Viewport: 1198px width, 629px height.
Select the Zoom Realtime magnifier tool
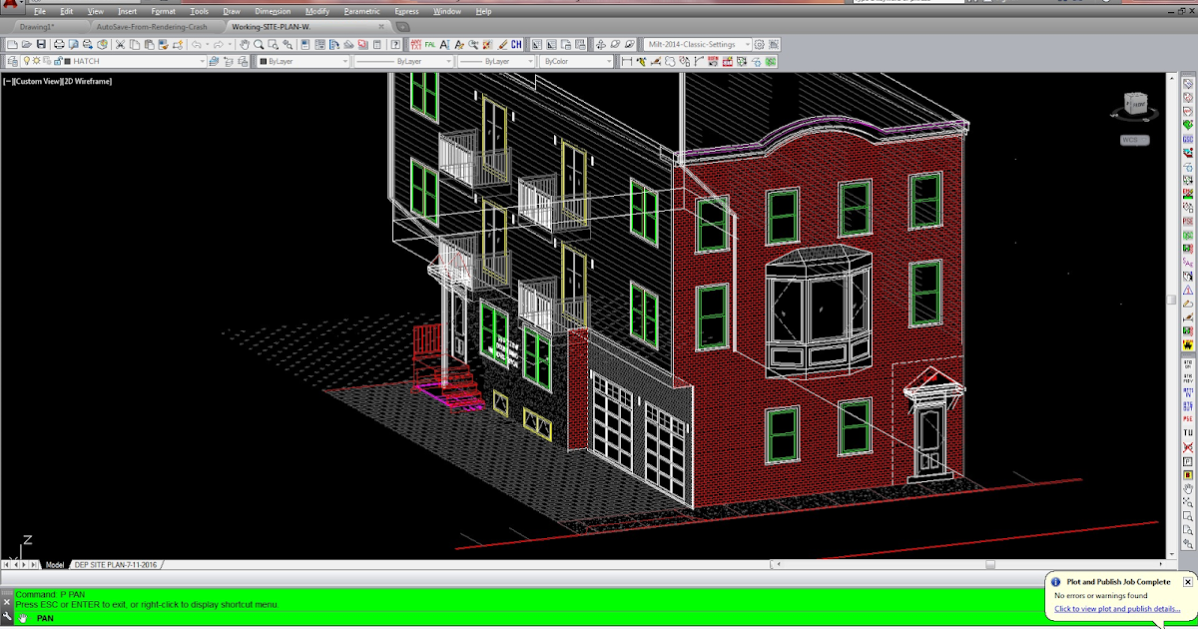click(260, 44)
